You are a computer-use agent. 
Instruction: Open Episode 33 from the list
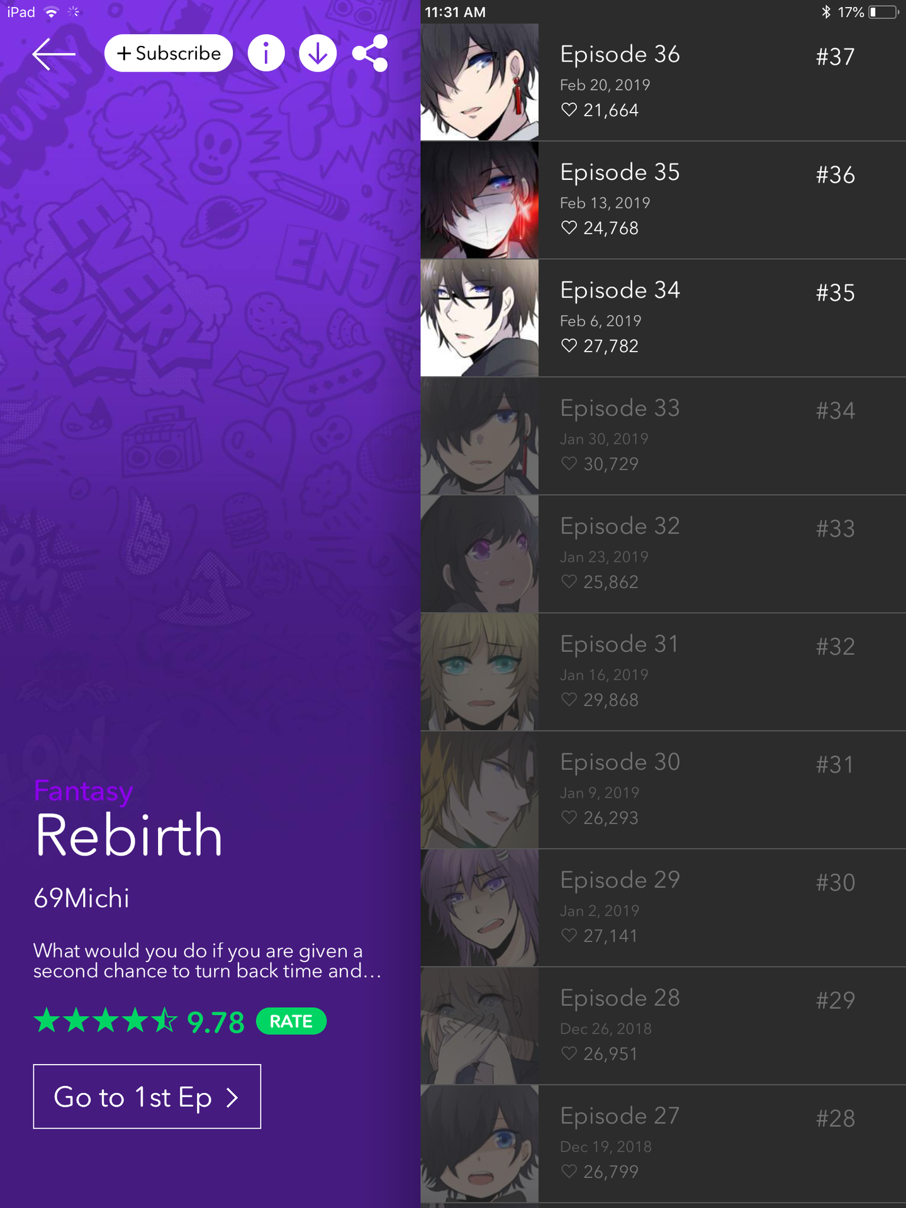[663, 436]
